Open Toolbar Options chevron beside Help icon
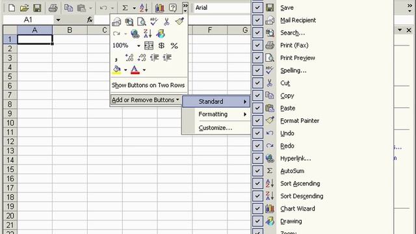 pos(185,8)
